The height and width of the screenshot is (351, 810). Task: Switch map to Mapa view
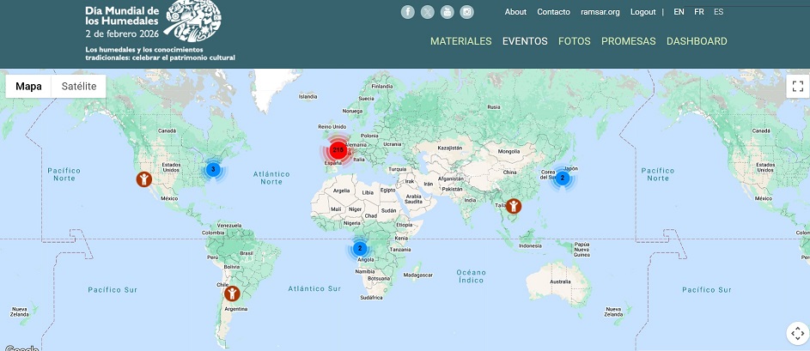[28, 86]
